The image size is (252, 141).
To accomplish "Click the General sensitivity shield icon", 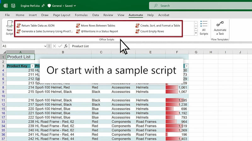I will click(x=49, y=6).
